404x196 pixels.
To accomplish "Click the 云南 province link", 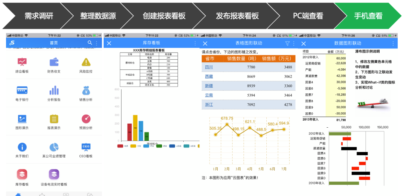I will 209,95.
